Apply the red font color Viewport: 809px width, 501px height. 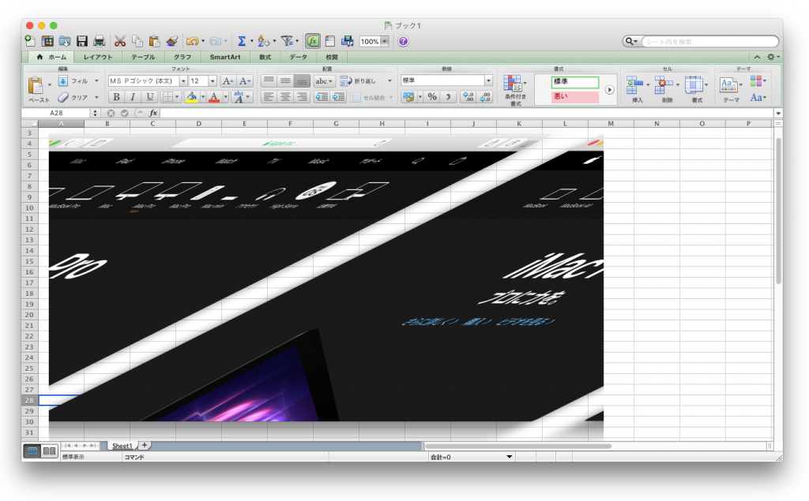(x=214, y=96)
